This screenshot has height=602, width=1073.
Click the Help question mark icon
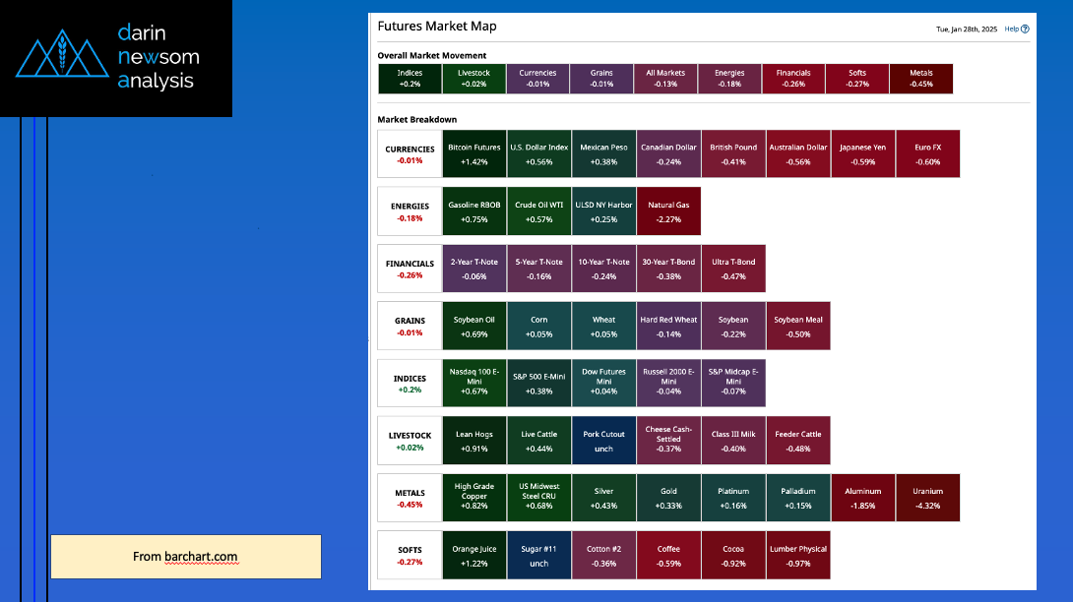[x=1025, y=30]
